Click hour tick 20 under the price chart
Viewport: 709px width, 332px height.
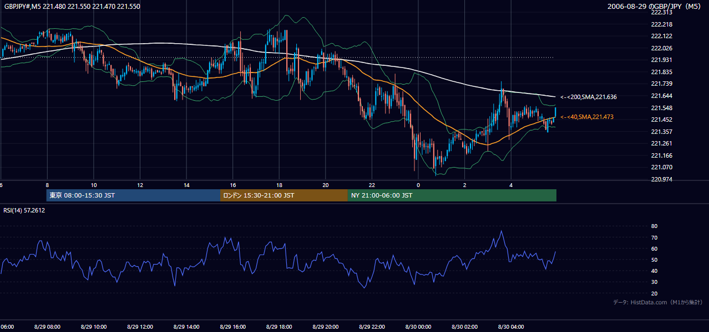(x=326, y=185)
